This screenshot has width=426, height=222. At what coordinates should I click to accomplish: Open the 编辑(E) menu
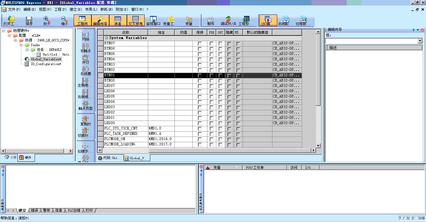[29, 9]
